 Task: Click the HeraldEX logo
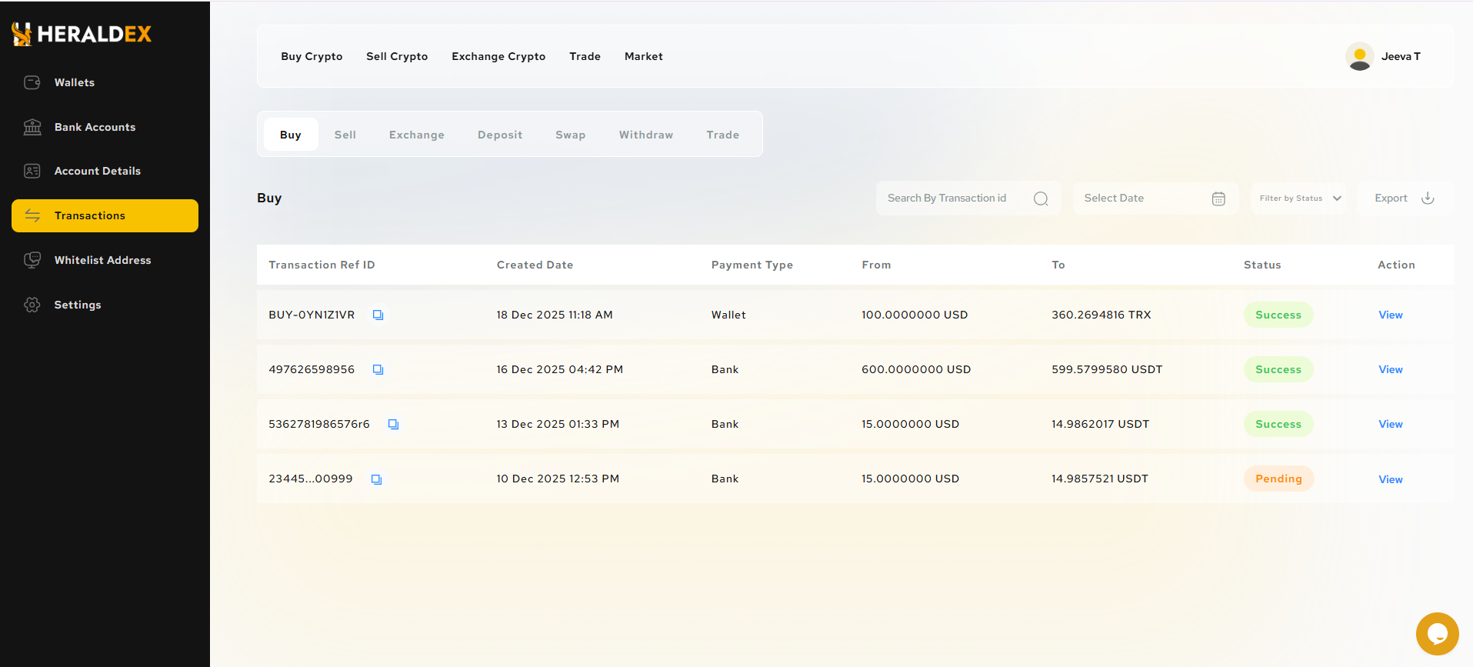[x=82, y=34]
